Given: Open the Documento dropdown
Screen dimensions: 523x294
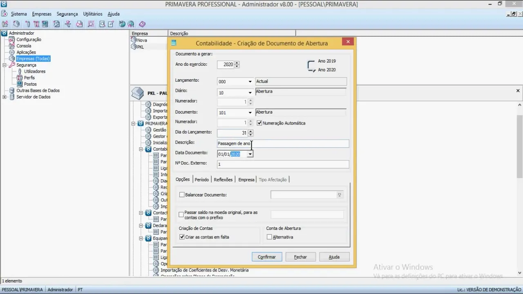Looking at the screenshot, I should coord(250,113).
